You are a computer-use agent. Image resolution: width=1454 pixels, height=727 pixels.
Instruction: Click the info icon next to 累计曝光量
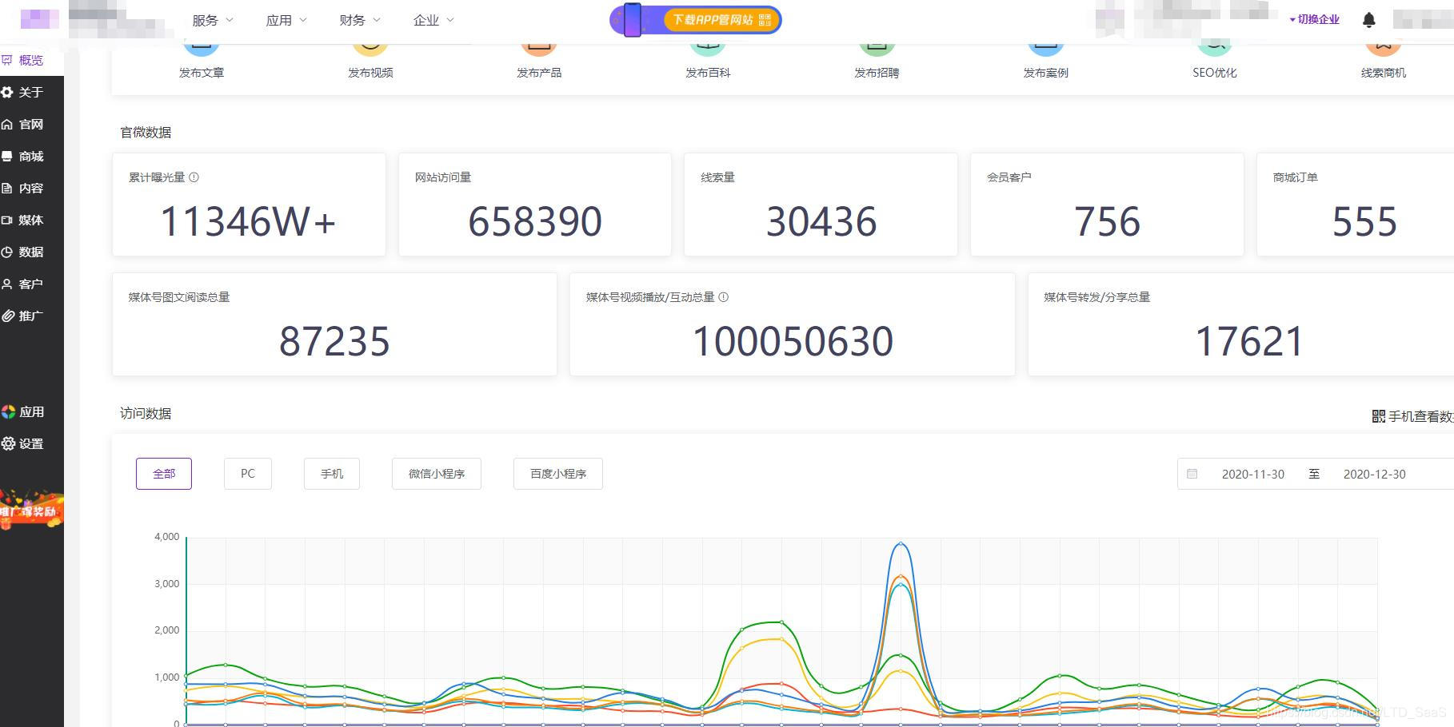194,177
